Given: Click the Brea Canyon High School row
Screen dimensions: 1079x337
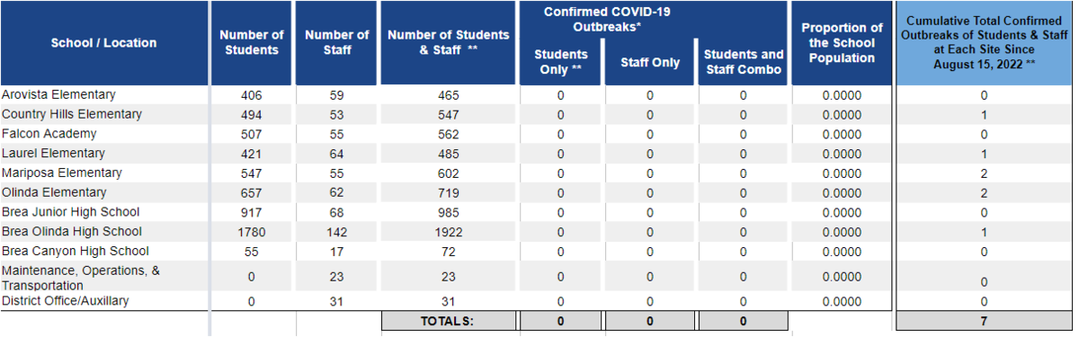Looking at the screenshot, I should 536,252.
